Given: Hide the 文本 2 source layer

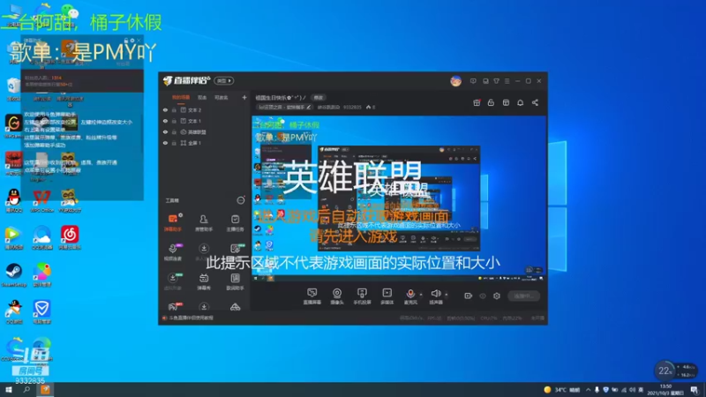Looking at the screenshot, I should [x=165, y=109].
